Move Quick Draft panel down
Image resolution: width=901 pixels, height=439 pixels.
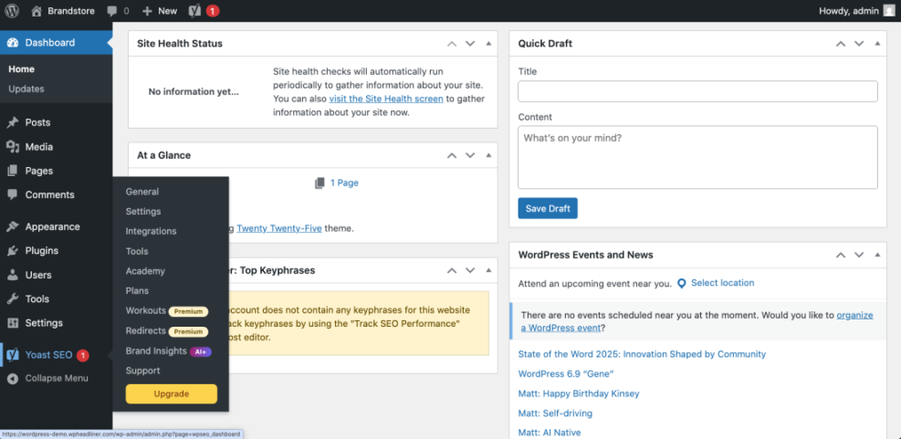tap(859, 44)
